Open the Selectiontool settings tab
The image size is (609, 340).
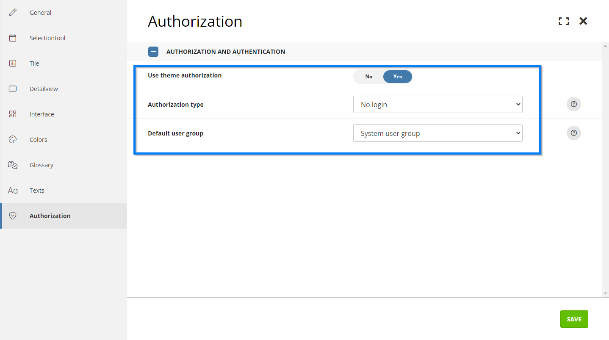coord(64,38)
